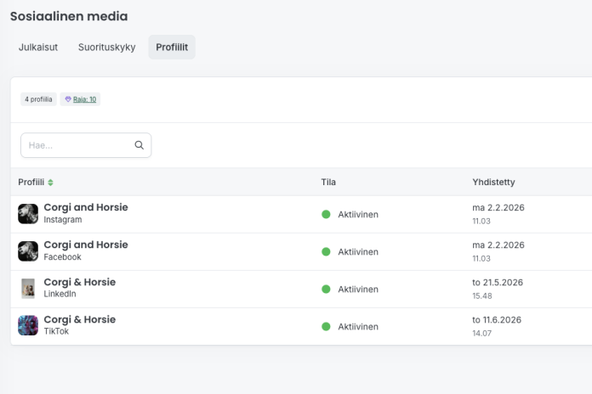The height and width of the screenshot is (394, 592).
Task: Open the Julkaisut tab
Action: (x=38, y=48)
